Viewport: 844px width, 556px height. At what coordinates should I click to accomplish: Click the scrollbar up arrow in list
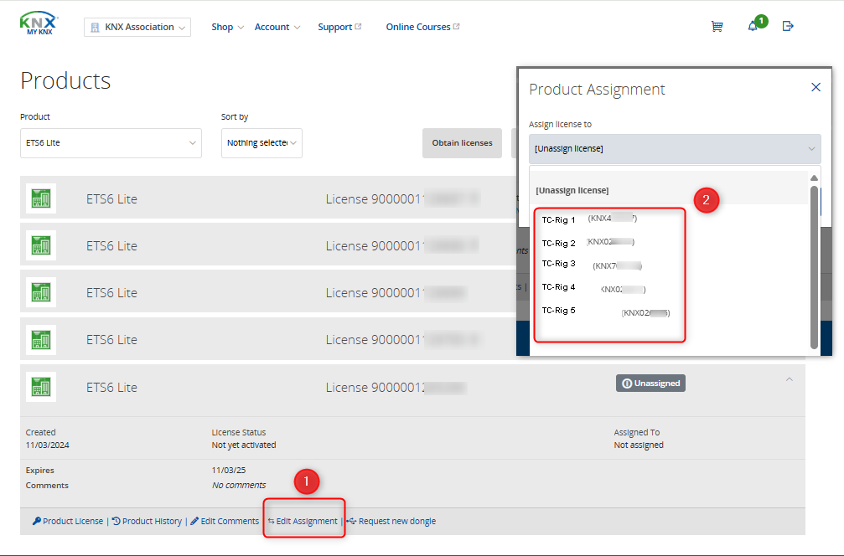814,178
